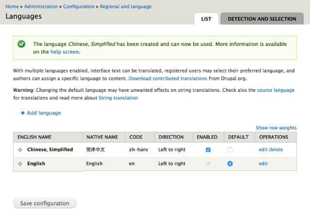
Task: Follow Download contributed translations link
Action: tap(168, 79)
